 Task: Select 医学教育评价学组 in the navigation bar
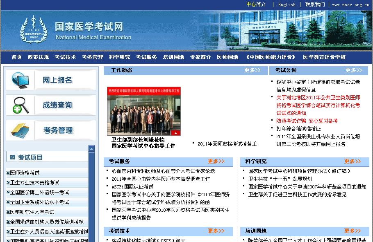(324, 57)
